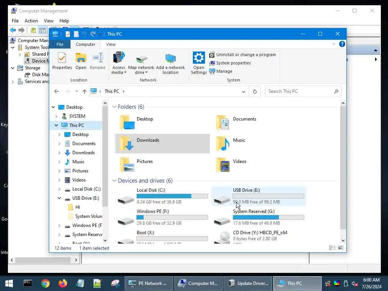Screen dimensions: 388x291
Task: Click Add a network location
Action: pyautogui.click(x=170, y=63)
